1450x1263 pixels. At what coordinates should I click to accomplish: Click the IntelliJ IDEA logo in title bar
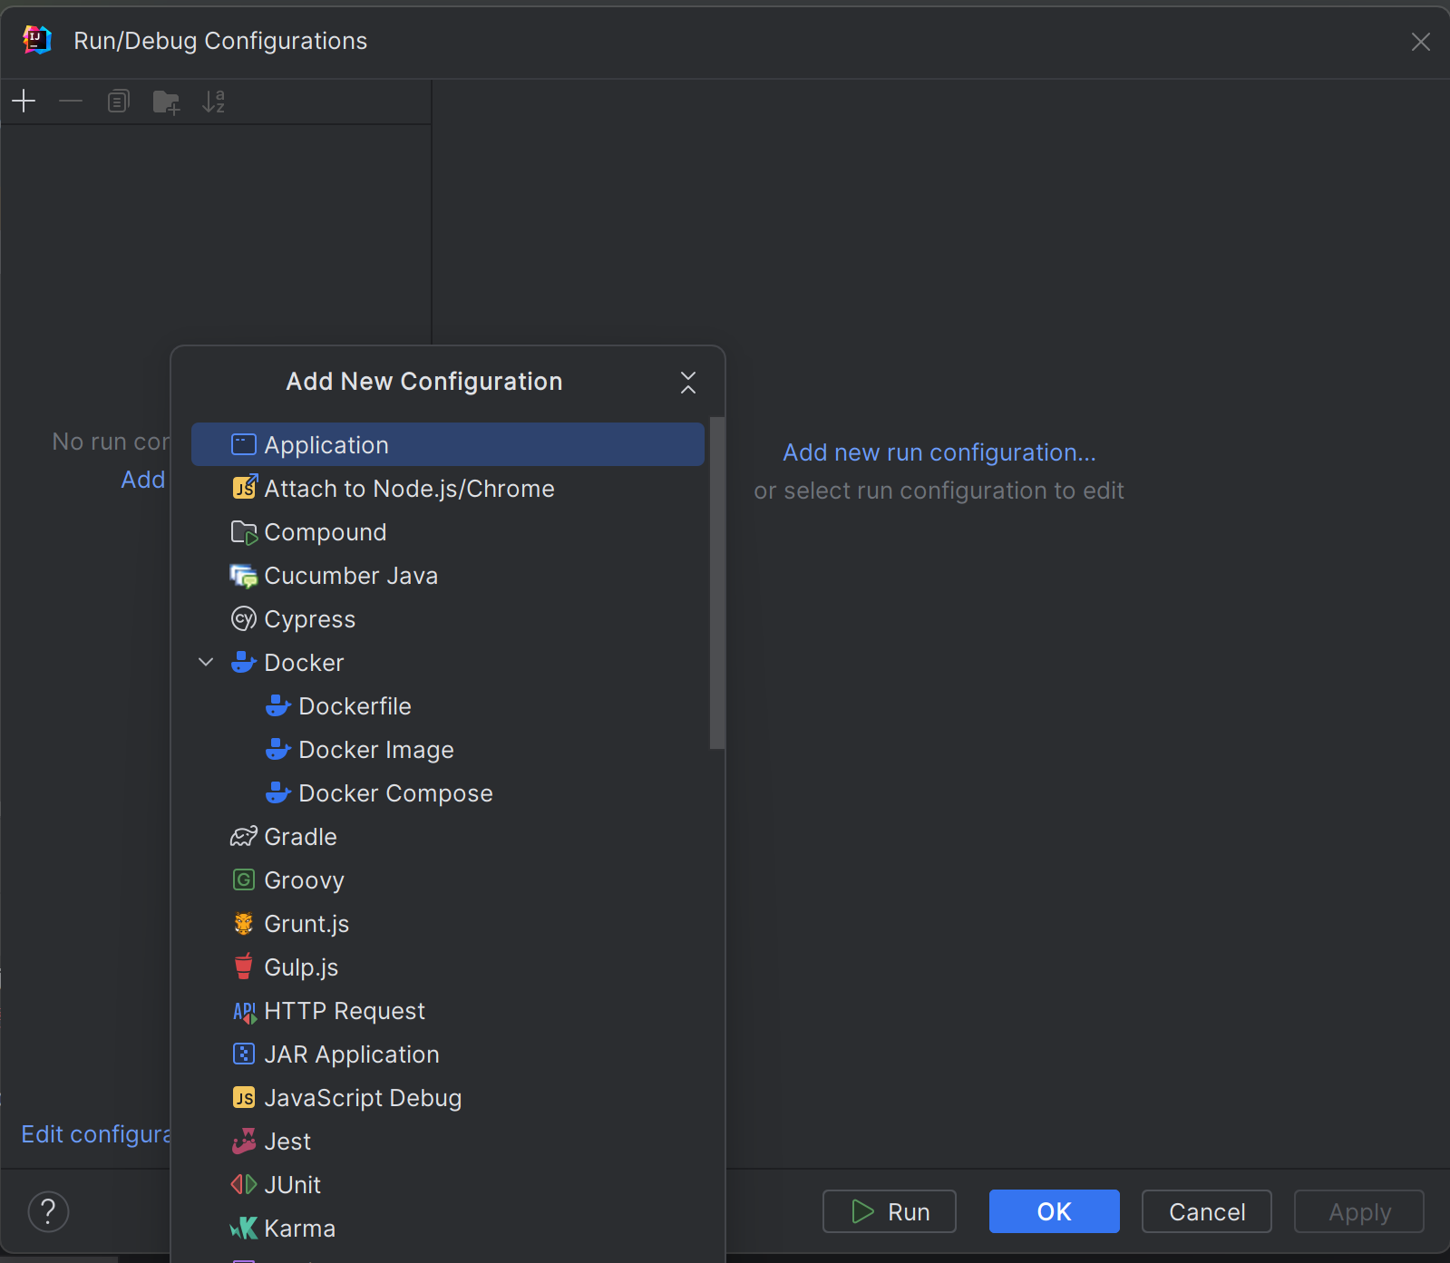click(x=37, y=40)
